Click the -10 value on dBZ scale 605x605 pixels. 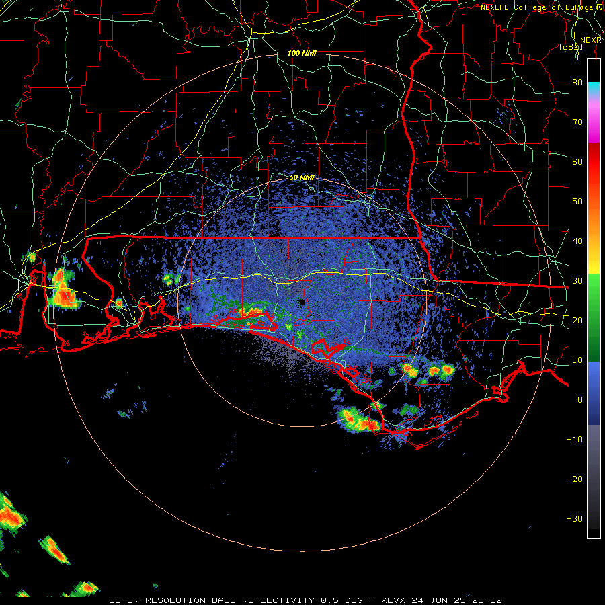(575, 440)
